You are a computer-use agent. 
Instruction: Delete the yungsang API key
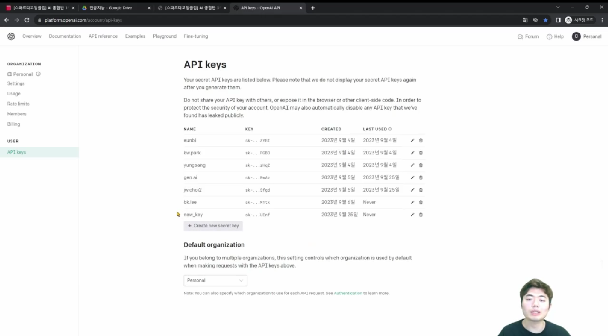pyautogui.click(x=421, y=165)
